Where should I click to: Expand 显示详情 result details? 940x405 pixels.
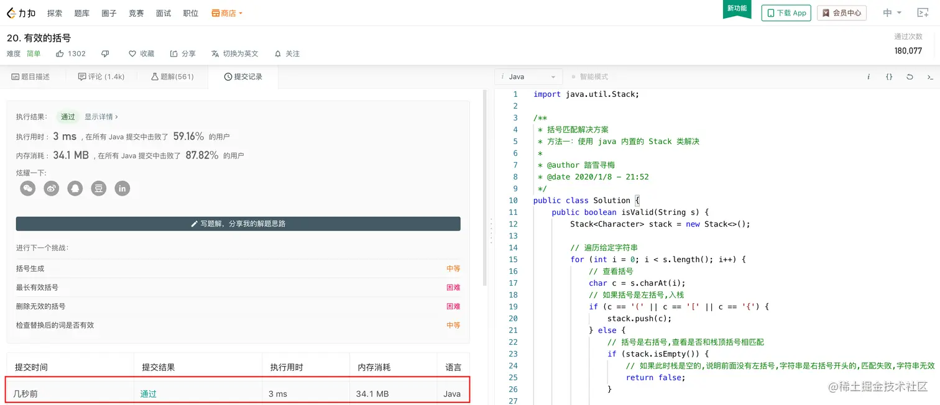pos(101,117)
